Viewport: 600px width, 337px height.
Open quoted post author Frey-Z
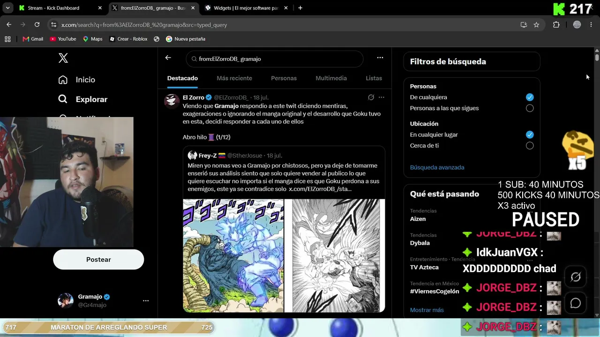(207, 155)
